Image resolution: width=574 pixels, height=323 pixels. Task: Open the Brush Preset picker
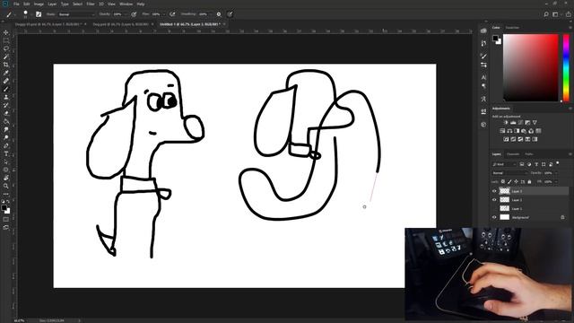(26, 14)
